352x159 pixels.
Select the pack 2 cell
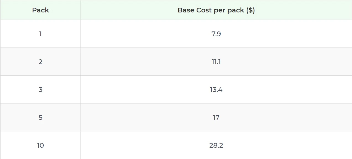(40, 62)
